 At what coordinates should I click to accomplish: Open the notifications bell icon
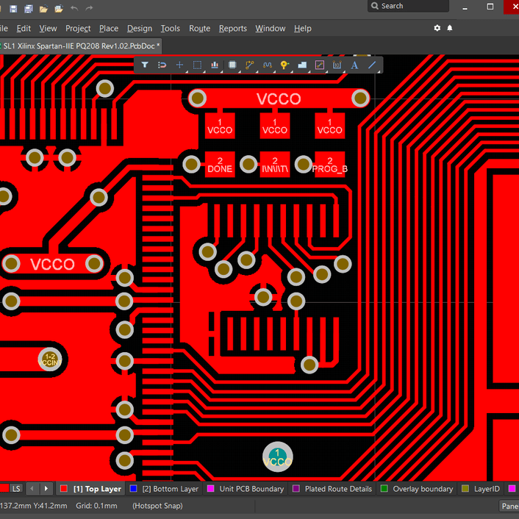[450, 28]
